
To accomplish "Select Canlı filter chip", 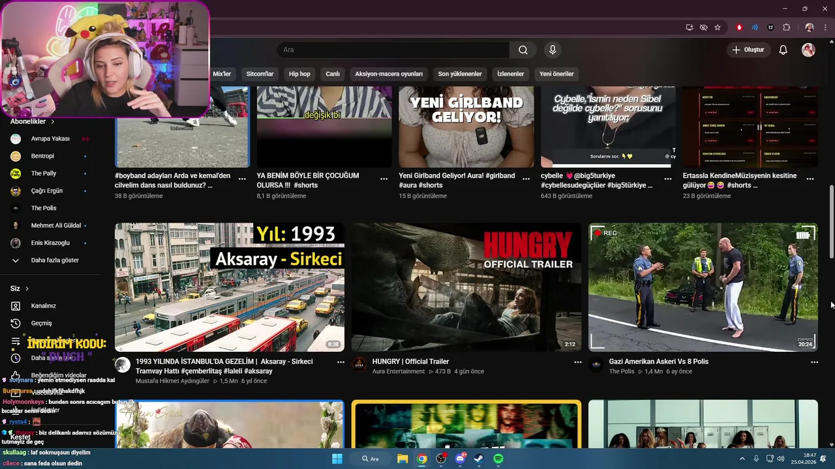I will click(x=333, y=74).
